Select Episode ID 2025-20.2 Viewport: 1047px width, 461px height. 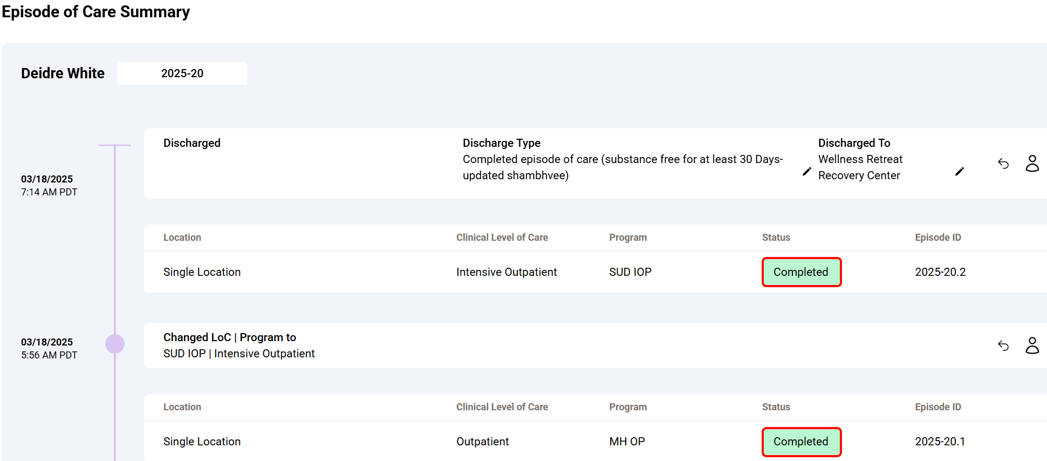940,272
